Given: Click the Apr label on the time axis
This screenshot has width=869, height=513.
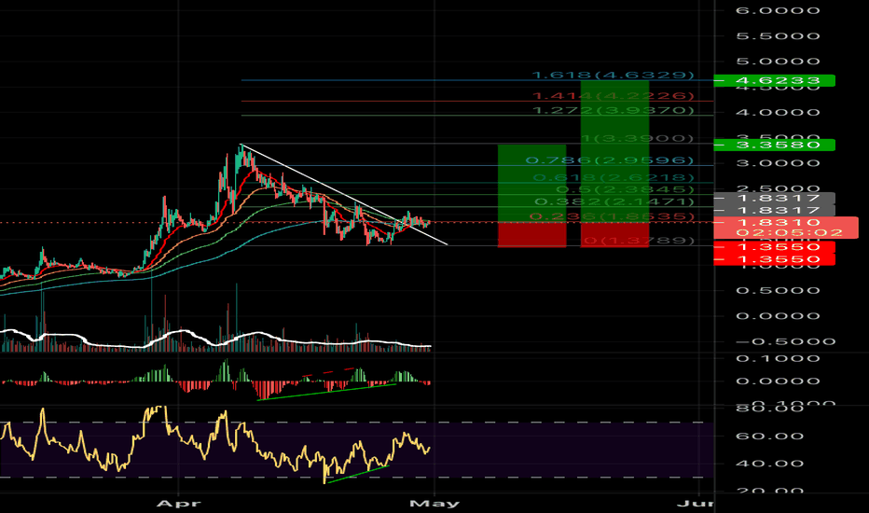Looking at the screenshot, I should 178,504.
